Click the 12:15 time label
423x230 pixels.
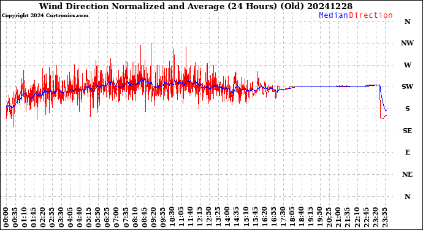[x=199, y=217]
